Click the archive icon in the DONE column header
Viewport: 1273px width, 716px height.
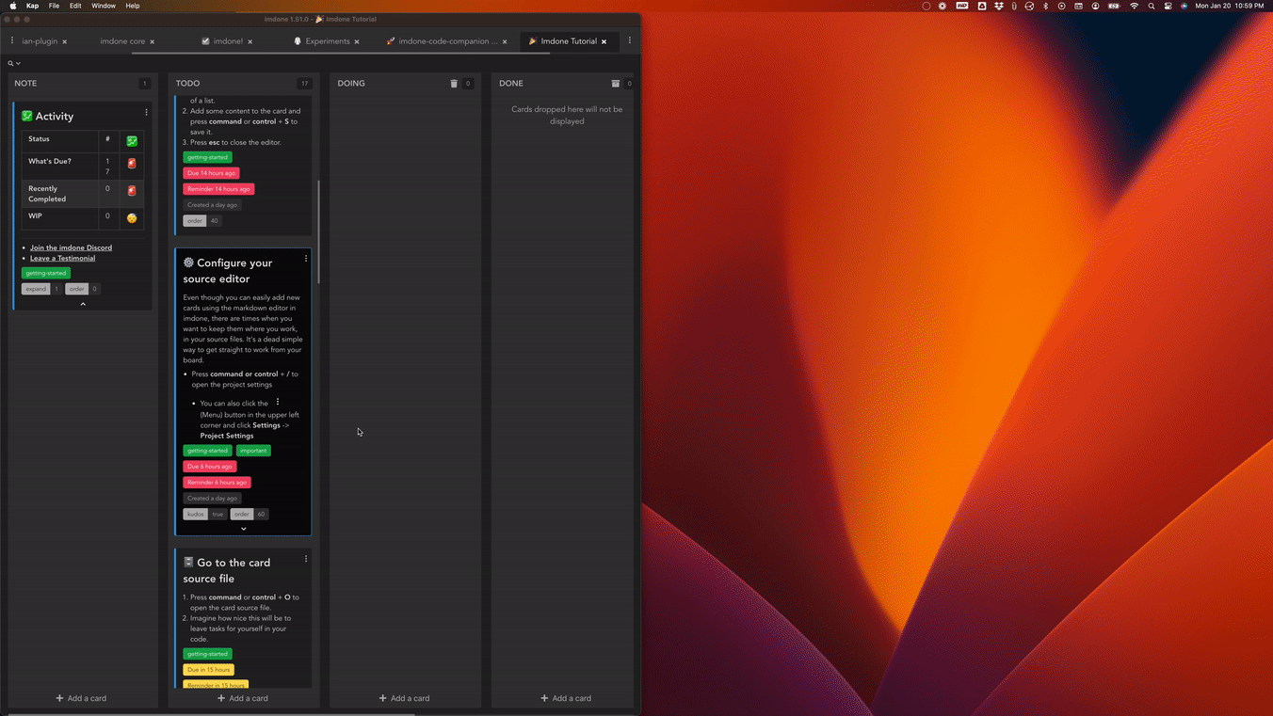click(614, 84)
